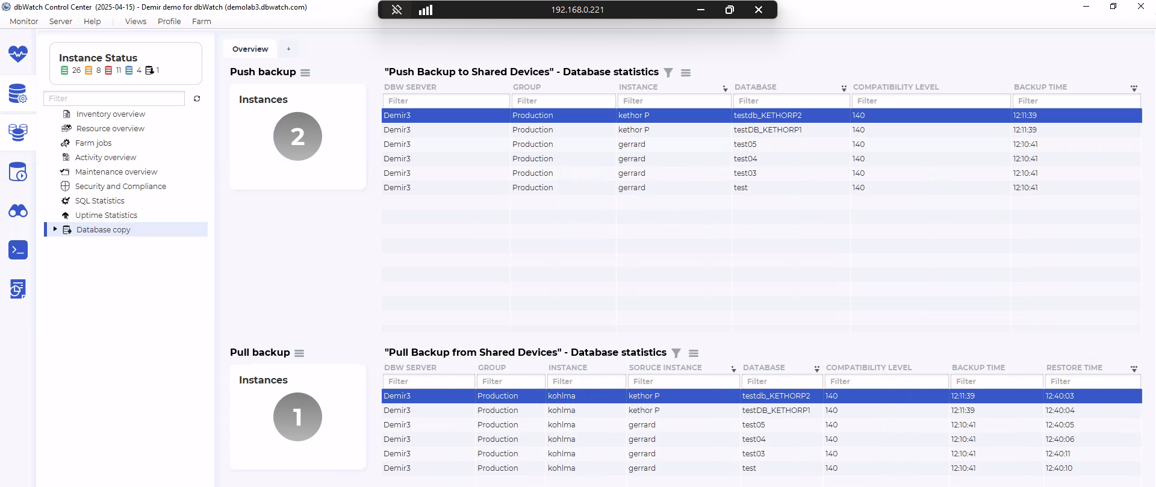Viewport: 1156px width, 487px height.
Task: Open the hamburger menu next to Push backup
Action: click(x=305, y=73)
